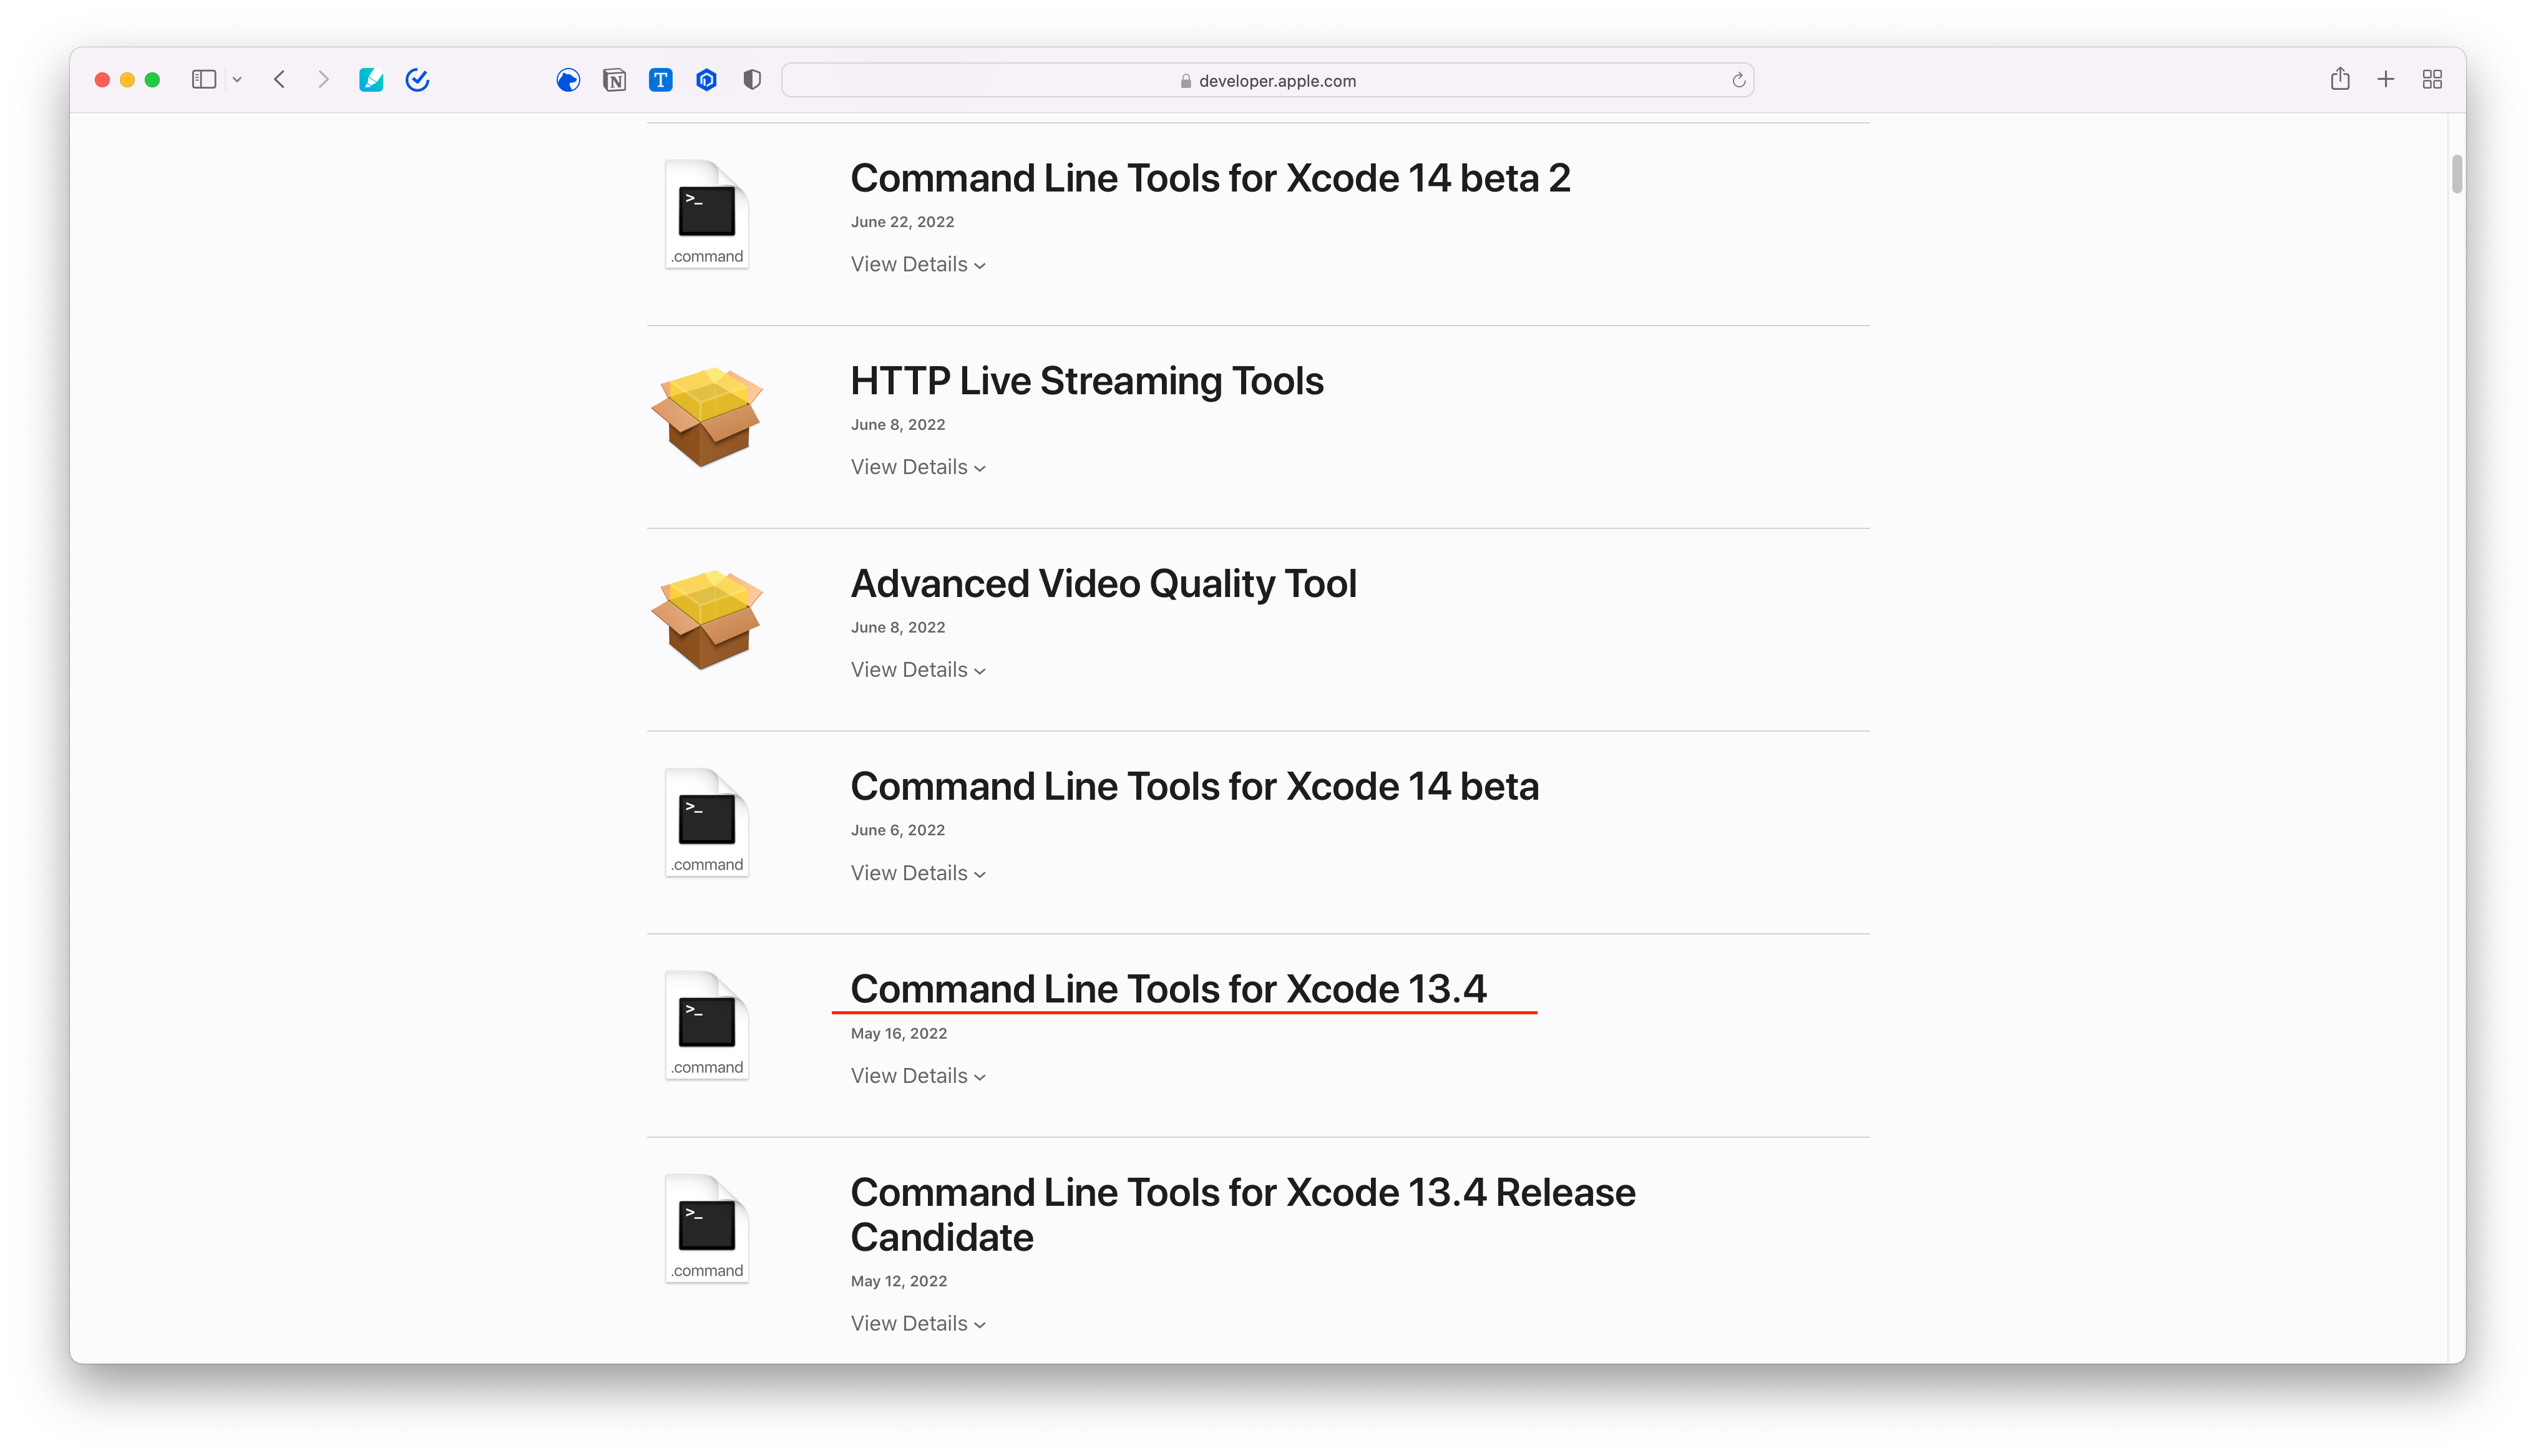
Task: Toggle the Safari sidebar button
Action: click(x=204, y=80)
